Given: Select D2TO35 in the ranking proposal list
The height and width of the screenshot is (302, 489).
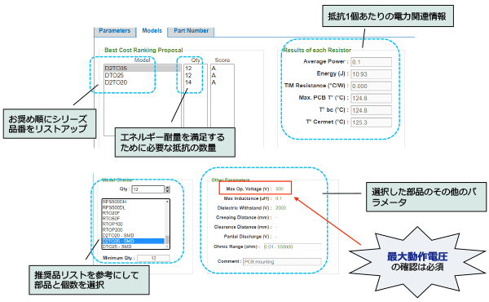Looking at the screenshot, I should coord(142,68).
